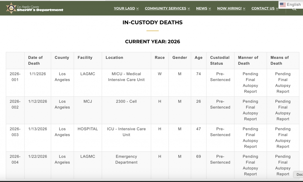Expand the COMMUNITY SERVICES chevron

(189, 8)
